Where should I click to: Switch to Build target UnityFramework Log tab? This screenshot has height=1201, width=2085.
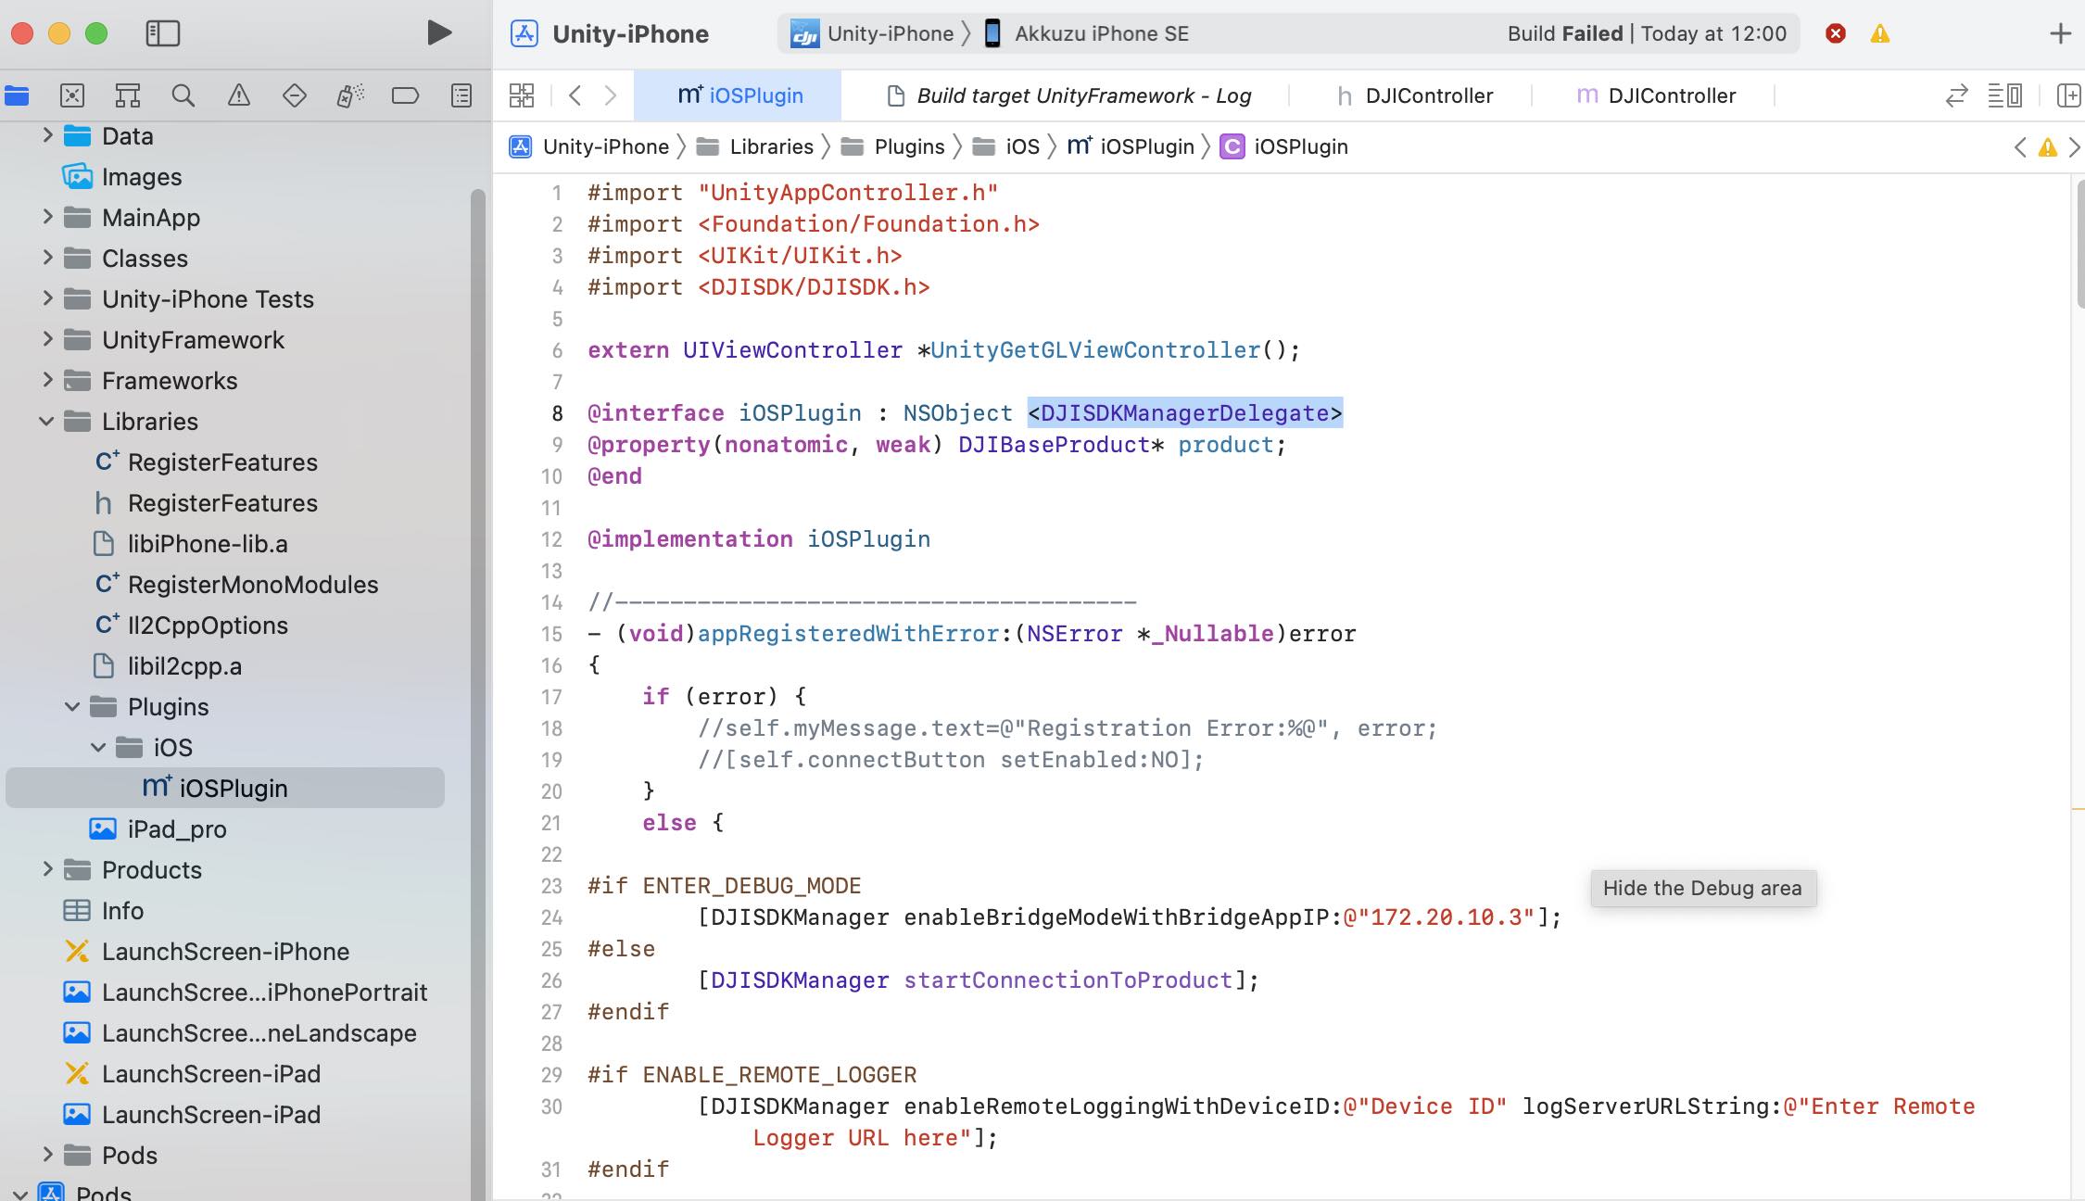point(1068,95)
